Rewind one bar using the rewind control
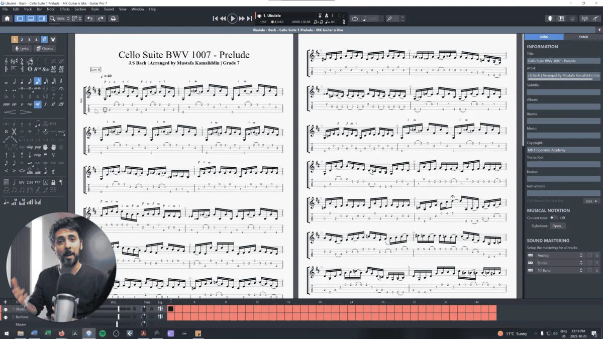Screen dimensions: 603x339 pos(223,19)
